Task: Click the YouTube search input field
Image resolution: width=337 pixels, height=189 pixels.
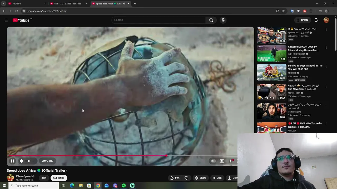Action: pyautogui.click(x=159, y=20)
